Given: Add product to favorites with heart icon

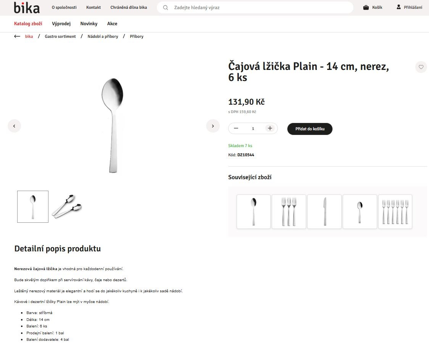Looking at the screenshot, I should tap(421, 67).
